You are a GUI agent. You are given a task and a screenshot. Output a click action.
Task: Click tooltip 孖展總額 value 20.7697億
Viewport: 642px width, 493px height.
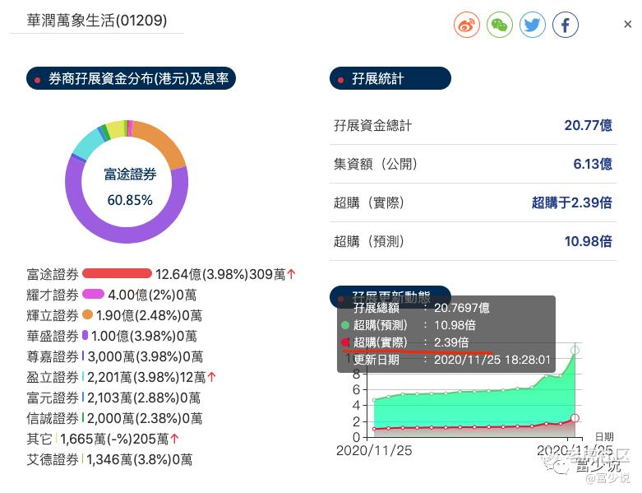462,308
